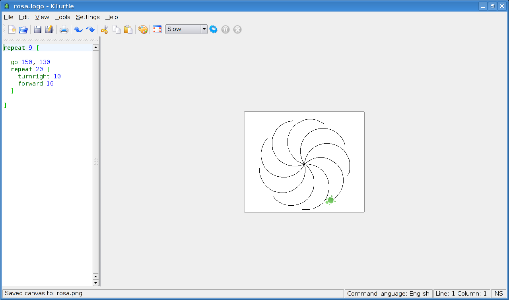Paste code from the clipboard
The height and width of the screenshot is (300, 509).
point(128,29)
